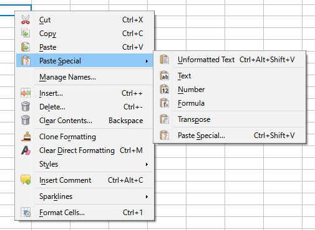Choose Number in Paste Special submenu
The width and height of the screenshot is (315, 230).
click(230, 90)
